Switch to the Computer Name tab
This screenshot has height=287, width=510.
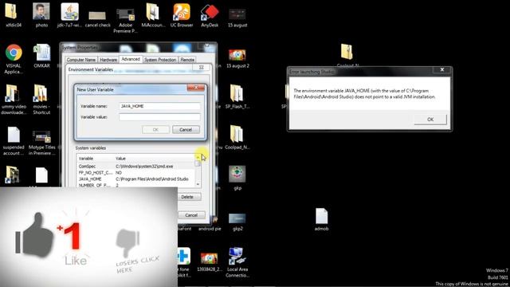point(81,60)
